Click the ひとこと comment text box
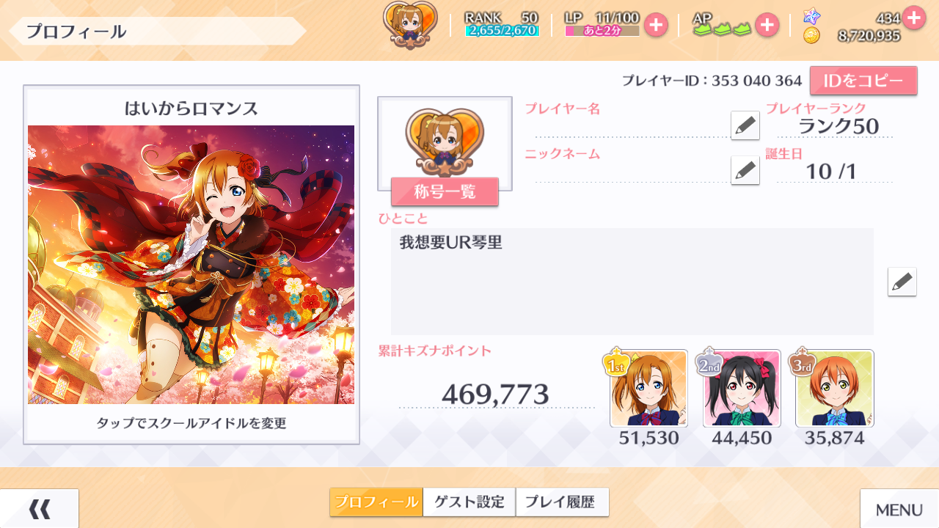Screen dimensions: 939x528 pyautogui.click(x=632, y=282)
